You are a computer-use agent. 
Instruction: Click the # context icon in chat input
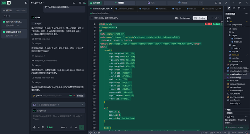(38, 127)
